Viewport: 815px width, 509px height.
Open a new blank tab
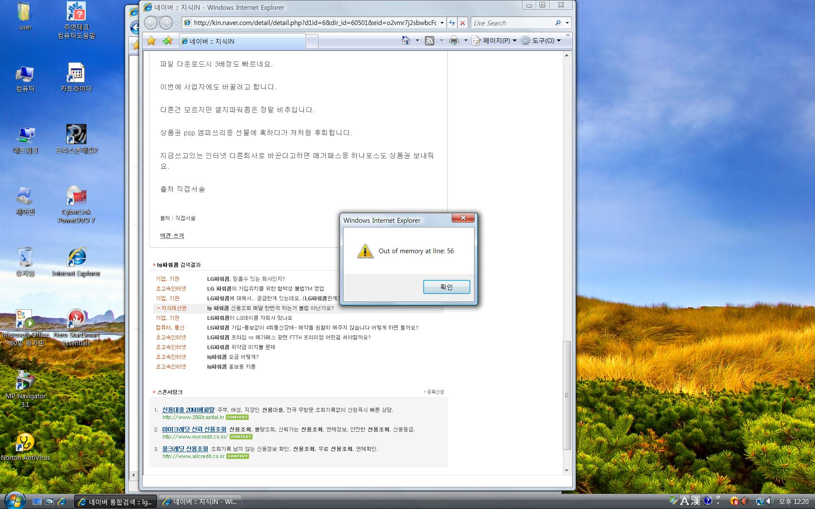click(312, 42)
